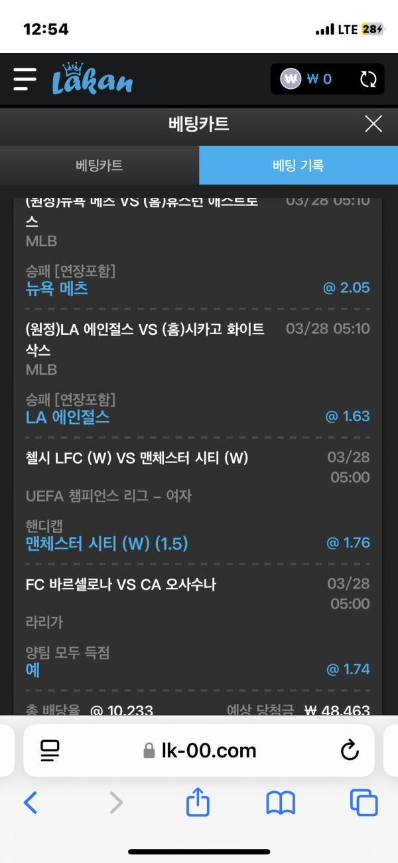Tap the ₩ 0 balance amount

(319, 79)
